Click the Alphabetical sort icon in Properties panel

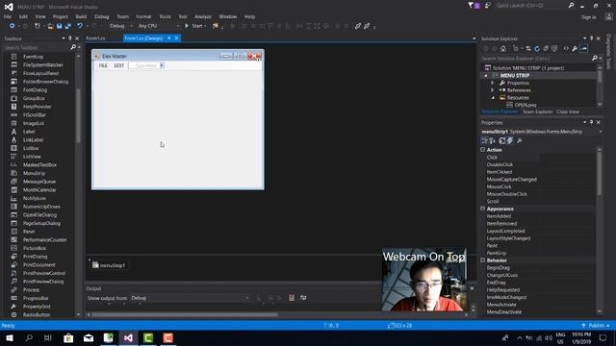click(x=492, y=140)
